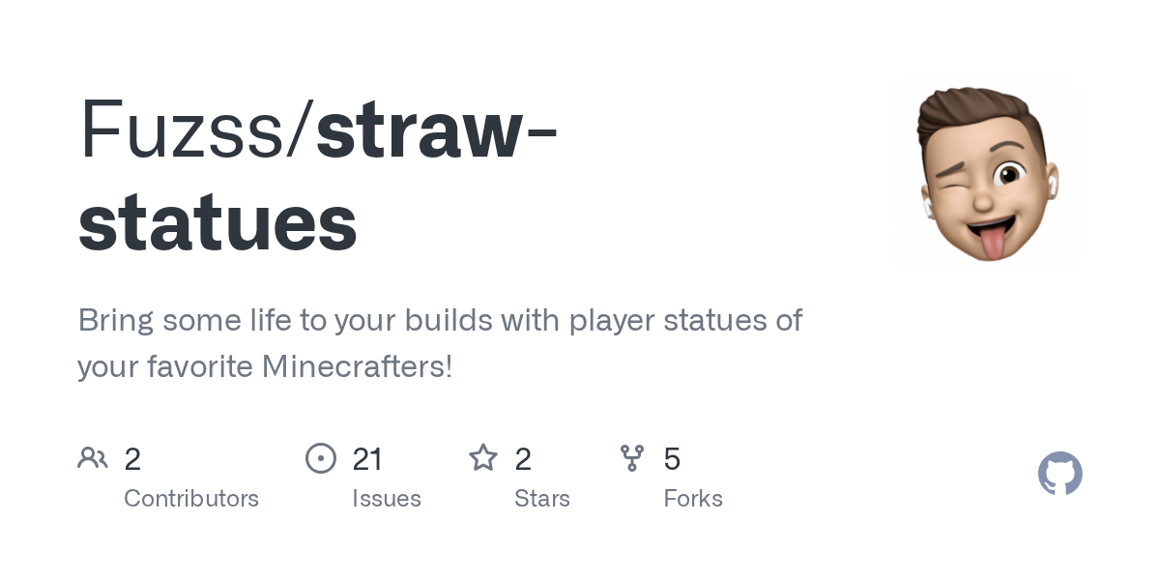Click the Forks label
The height and width of the screenshot is (580, 1160).
click(x=693, y=499)
